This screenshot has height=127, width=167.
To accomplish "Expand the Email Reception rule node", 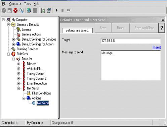I will point(19,83).
